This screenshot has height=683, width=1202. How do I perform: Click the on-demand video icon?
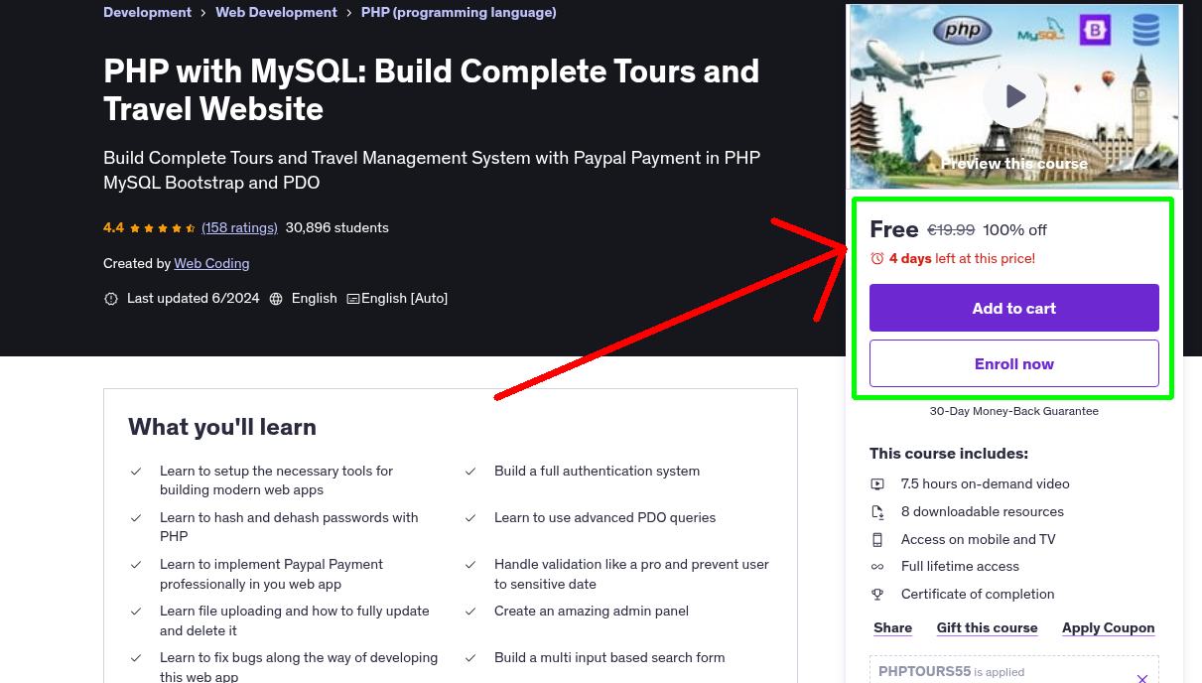pos(877,484)
